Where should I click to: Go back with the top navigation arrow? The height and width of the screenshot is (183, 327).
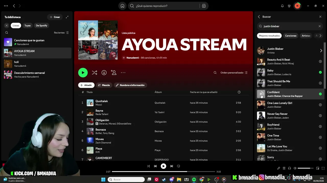(x=14, y=6)
